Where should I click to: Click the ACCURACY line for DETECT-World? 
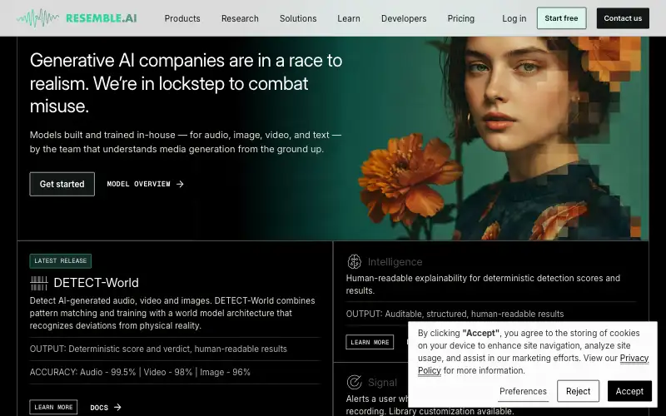pyautogui.click(x=140, y=372)
